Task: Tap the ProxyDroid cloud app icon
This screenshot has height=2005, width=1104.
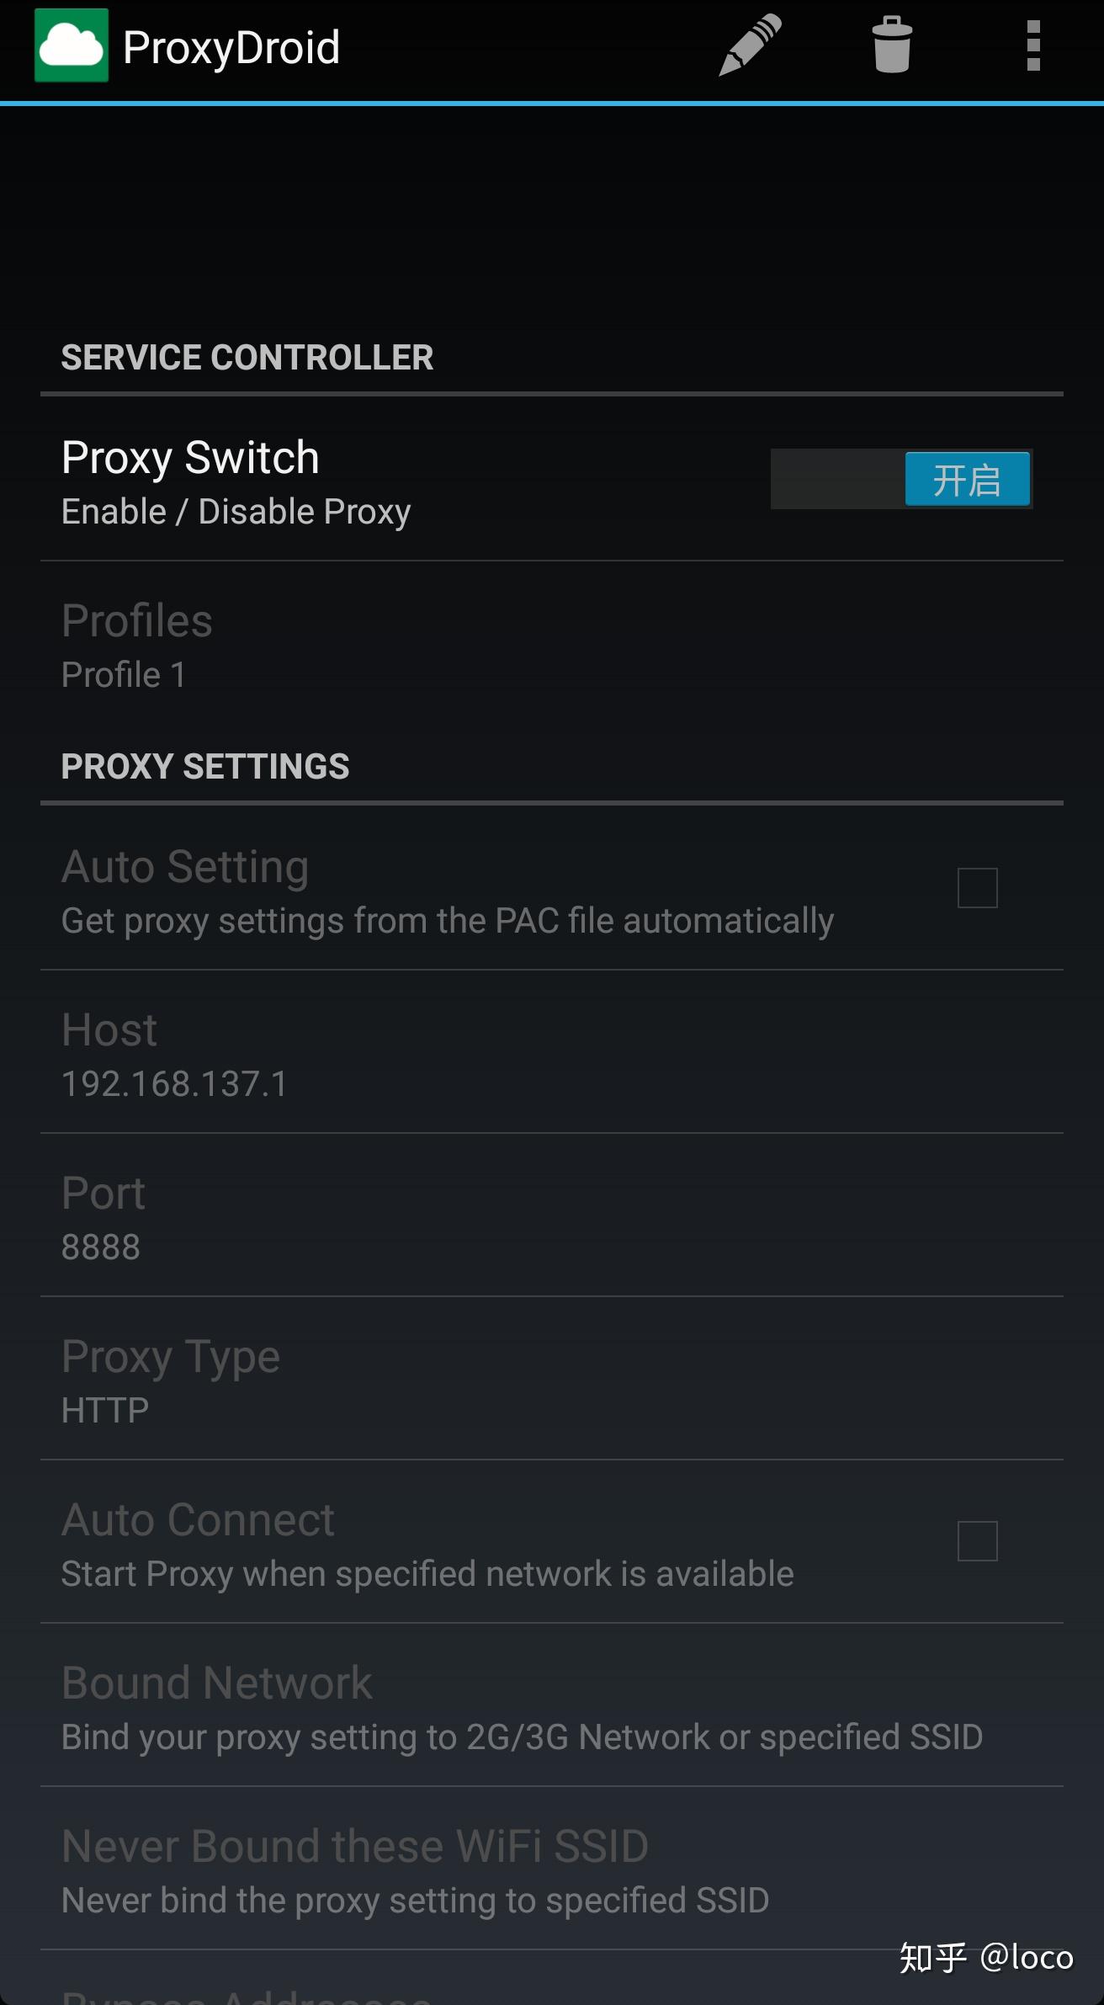Action: tap(72, 45)
